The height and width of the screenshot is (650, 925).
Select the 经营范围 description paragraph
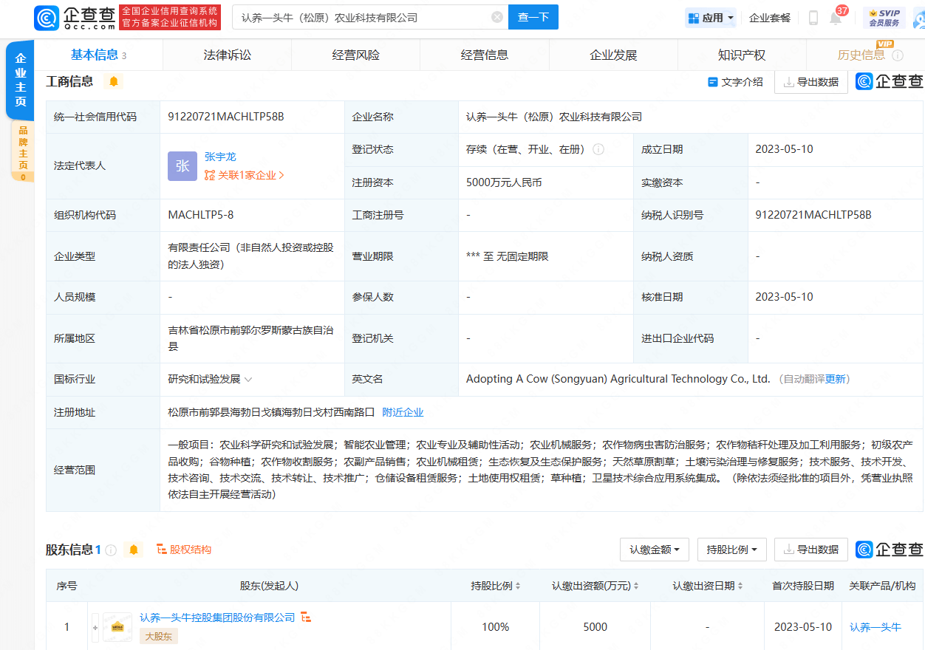(540, 470)
